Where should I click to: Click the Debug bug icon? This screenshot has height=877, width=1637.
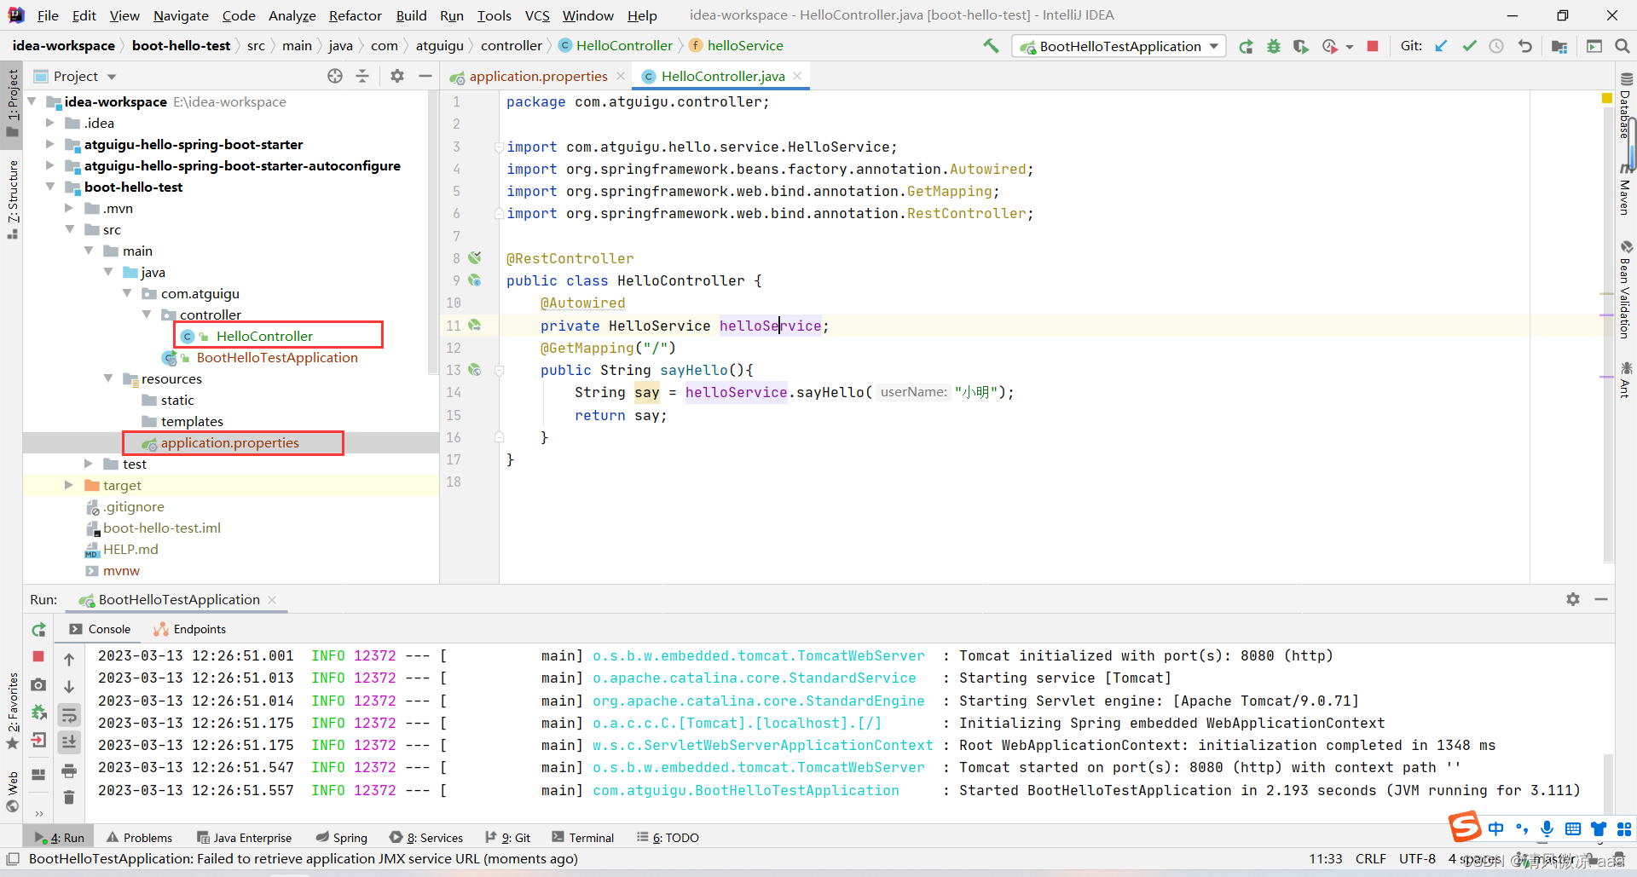pyautogui.click(x=1273, y=46)
